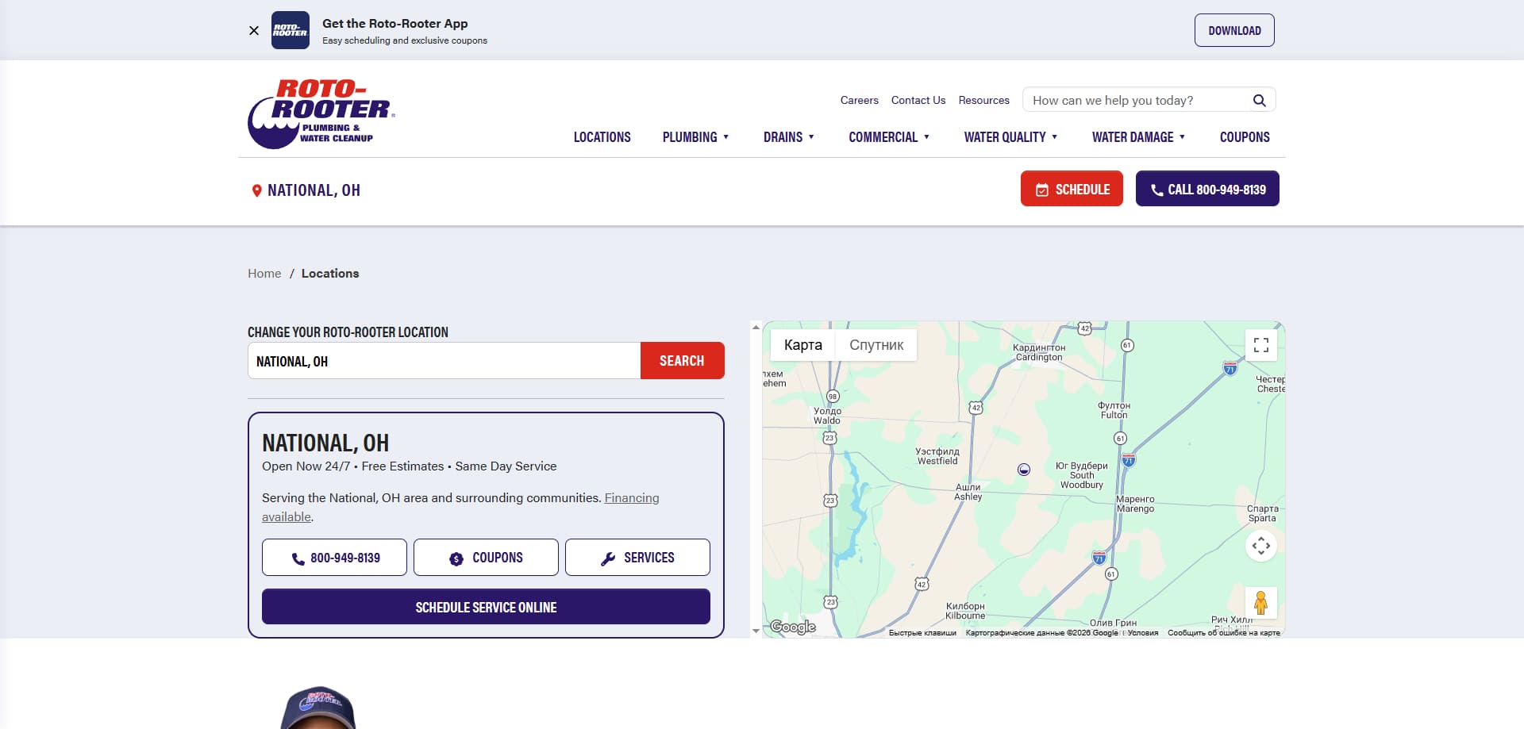Click the Google logo on the map

coord(793,627)
